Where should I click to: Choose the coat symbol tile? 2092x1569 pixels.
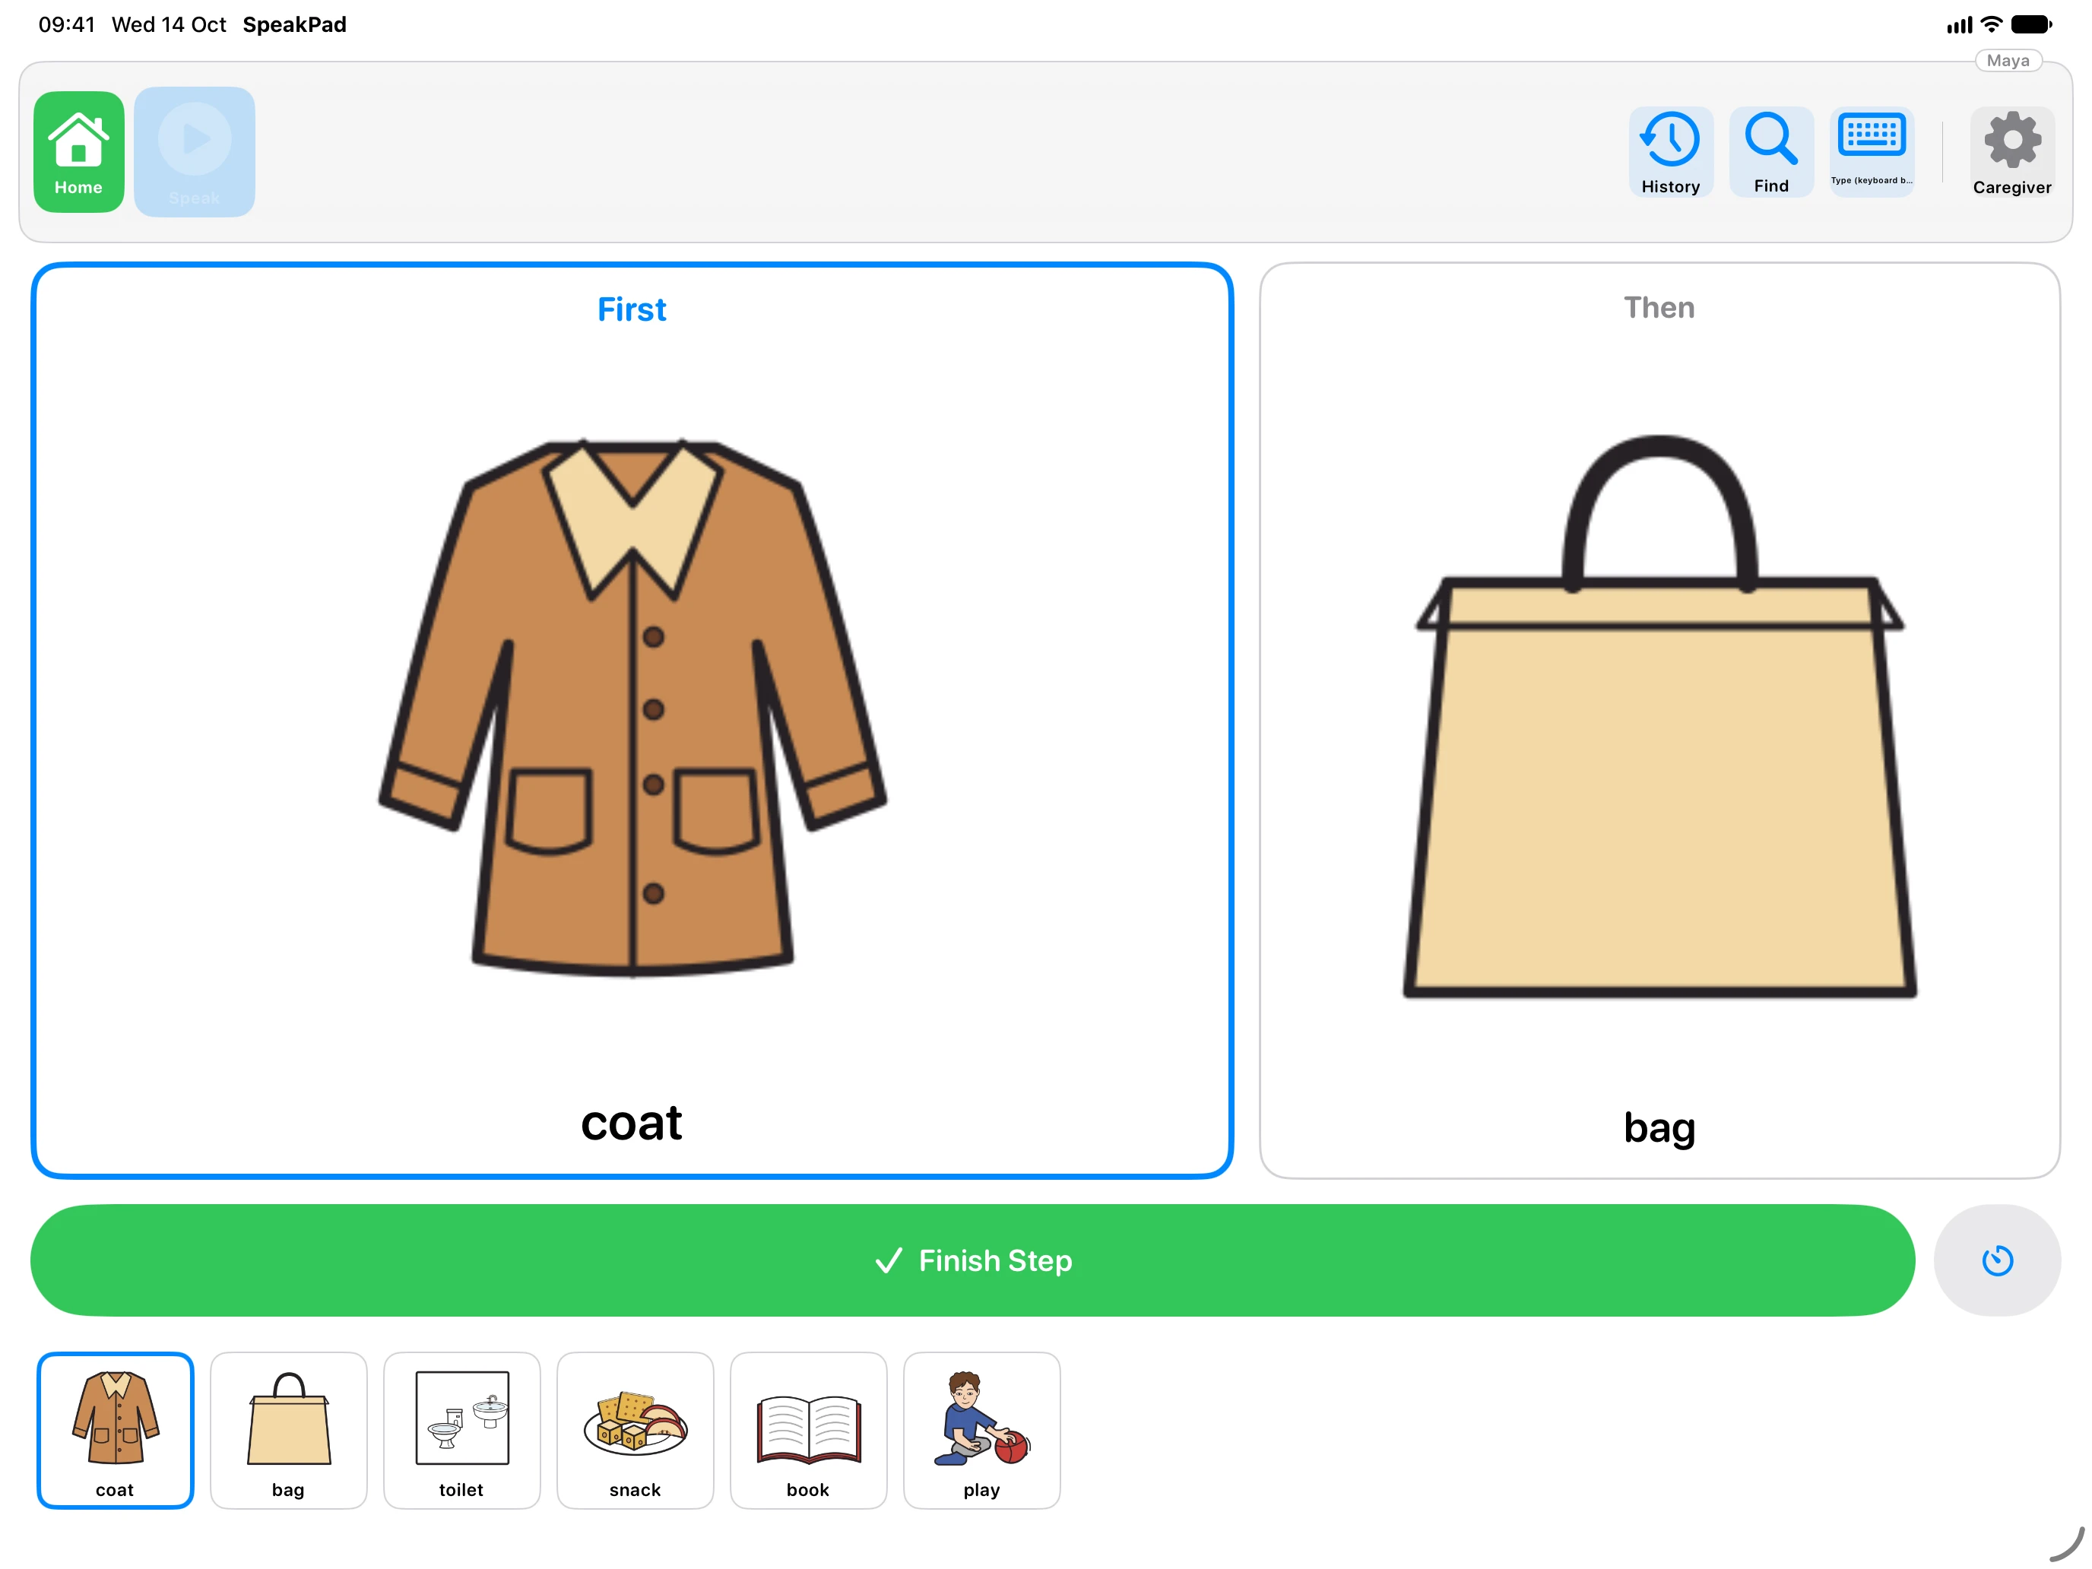116,1430
